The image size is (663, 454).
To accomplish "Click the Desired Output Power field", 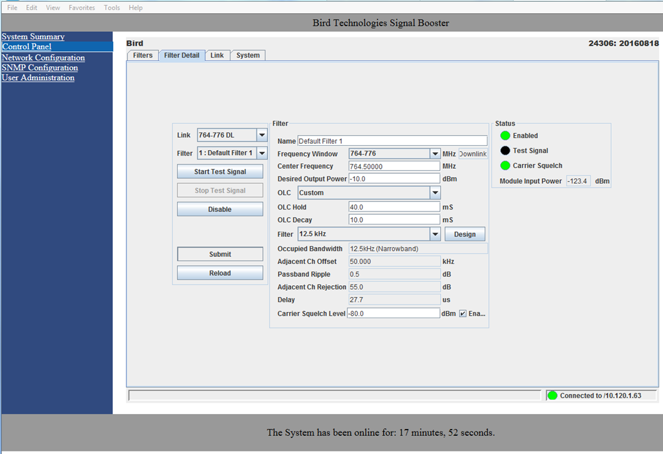I will coord(394,179).
